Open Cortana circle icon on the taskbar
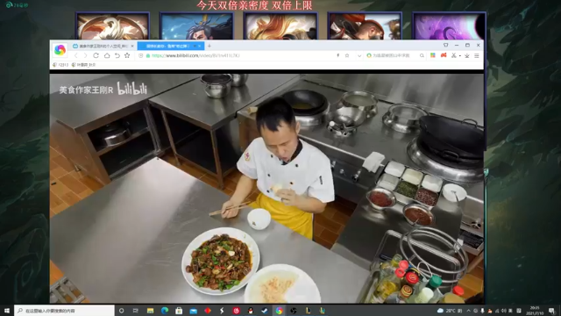Viewport: 561px width, 316px height. click(x=121, y=311)
